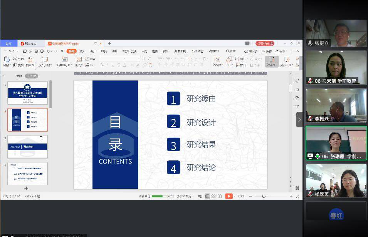The width and height of the screenshot is (368, 237).
Task: Switch to the Design (设计) ribbon tab
Action: coord(93,51)
